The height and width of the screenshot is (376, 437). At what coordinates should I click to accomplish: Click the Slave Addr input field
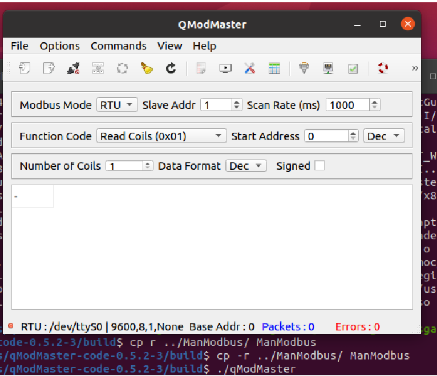coord(216,105)
